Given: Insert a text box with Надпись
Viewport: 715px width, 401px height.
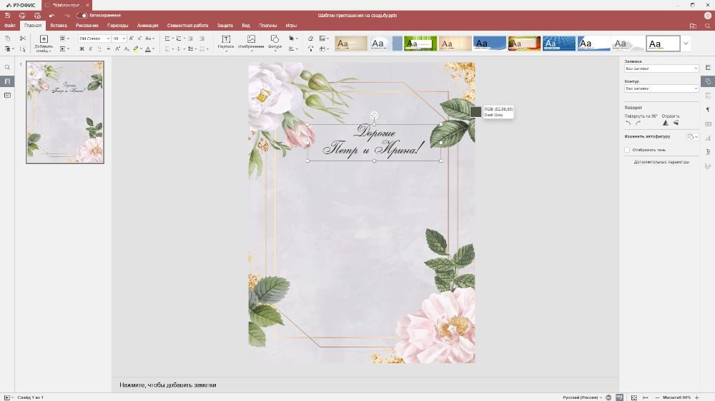Looking at the screenshot, I should click(x=226, y=40).
